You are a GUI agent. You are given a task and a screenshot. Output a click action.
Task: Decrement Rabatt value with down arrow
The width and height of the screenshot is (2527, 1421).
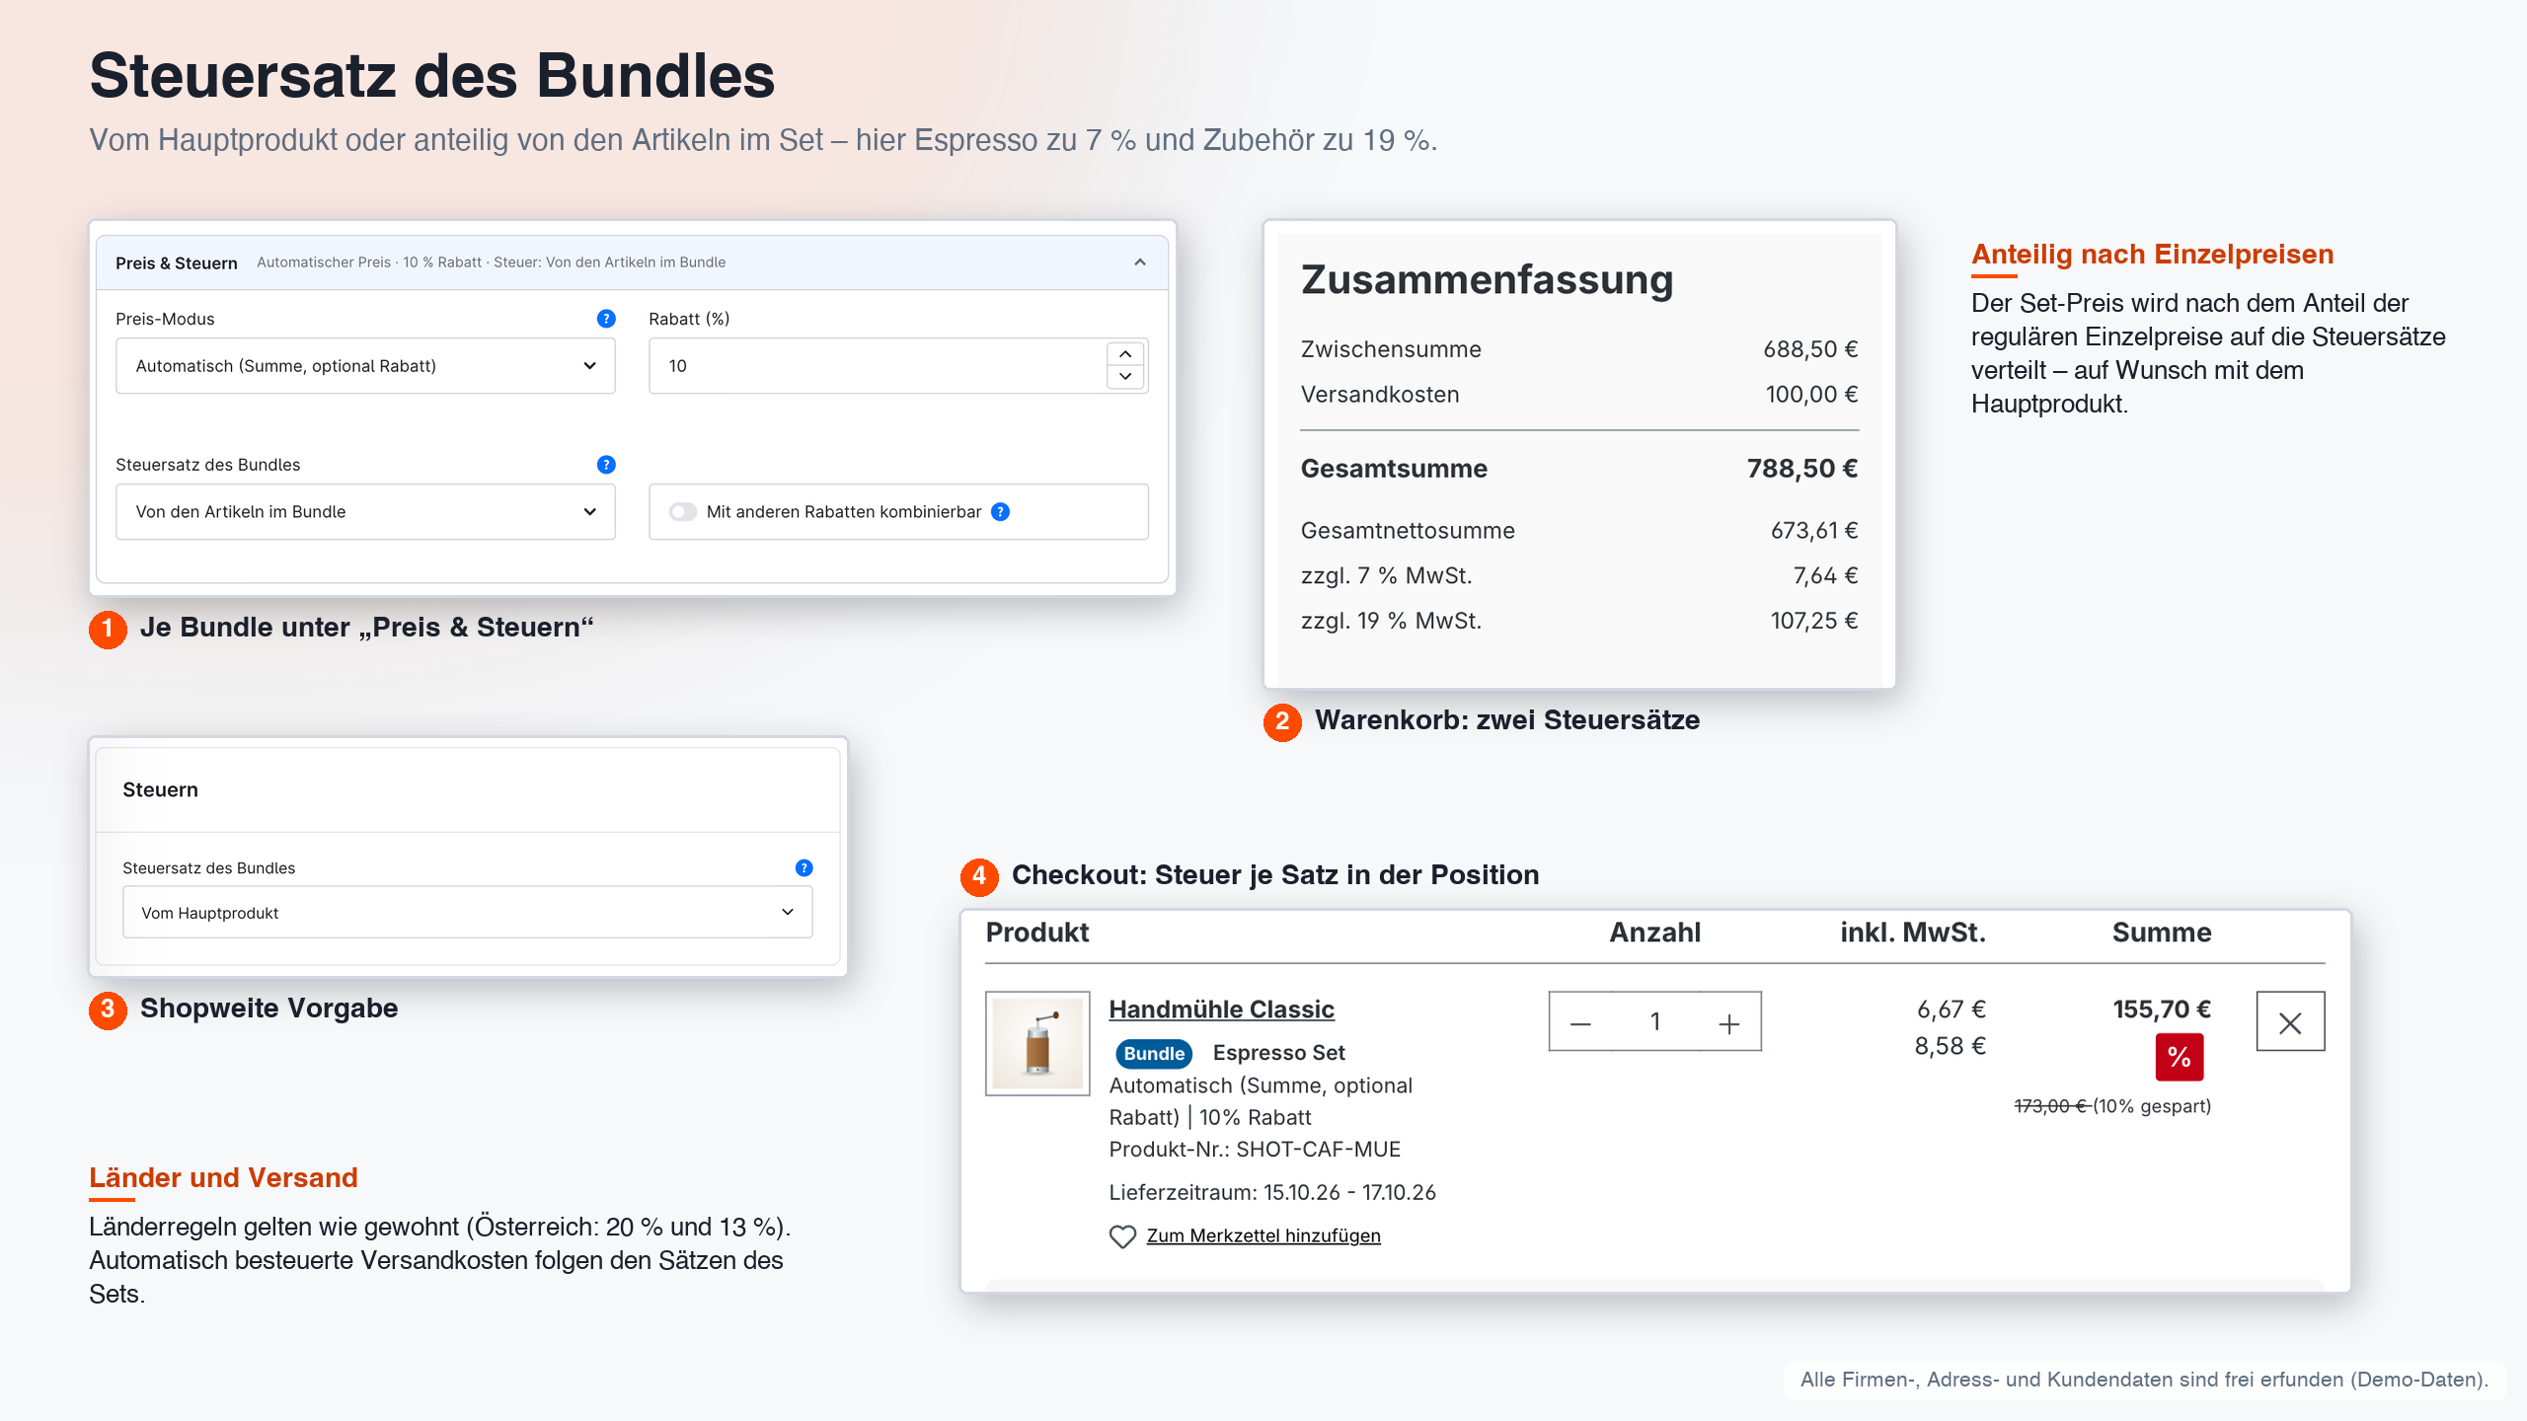[x=1125, y=377]
